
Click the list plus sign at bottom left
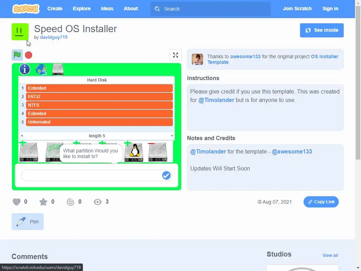click(x=22, y=136)
